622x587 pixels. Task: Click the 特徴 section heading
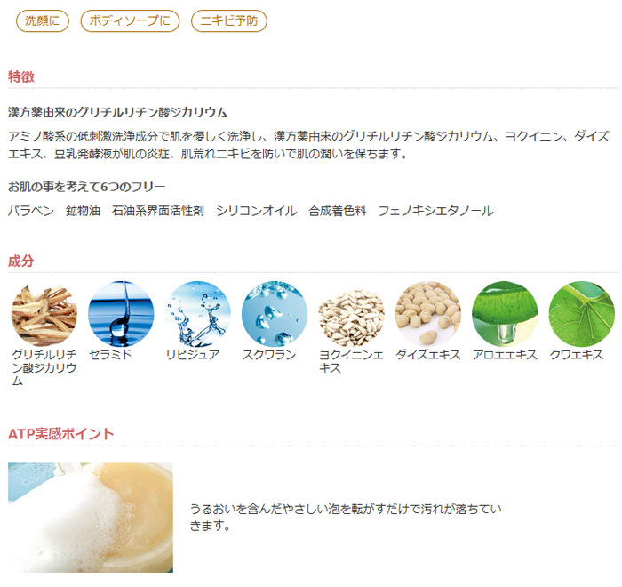(21, 76)
